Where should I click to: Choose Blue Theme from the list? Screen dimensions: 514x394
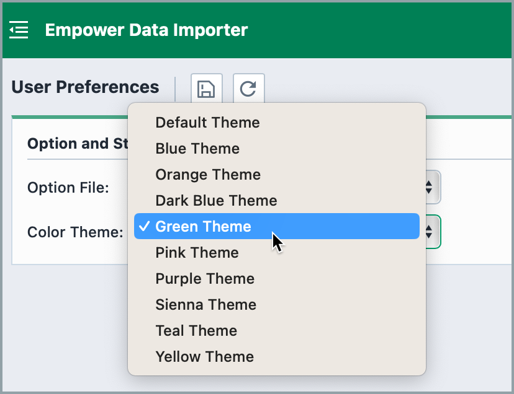pyautogui.click(x=277, y=149)
